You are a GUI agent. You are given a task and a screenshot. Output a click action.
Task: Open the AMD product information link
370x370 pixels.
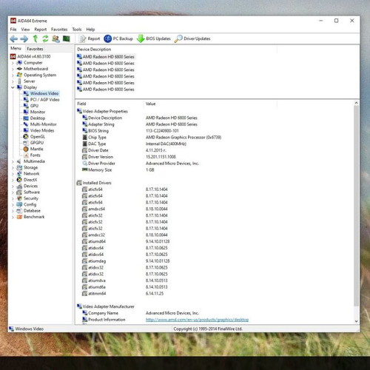(x=197, y=320)
